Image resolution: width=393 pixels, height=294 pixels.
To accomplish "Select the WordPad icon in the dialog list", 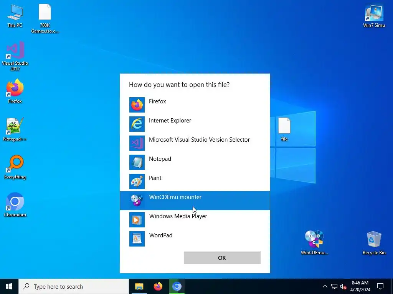I will (x=137, y=239).
